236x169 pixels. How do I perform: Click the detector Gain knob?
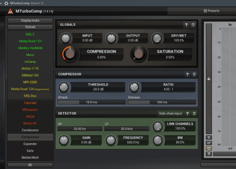pyautogui.click(x=64, y=140)
